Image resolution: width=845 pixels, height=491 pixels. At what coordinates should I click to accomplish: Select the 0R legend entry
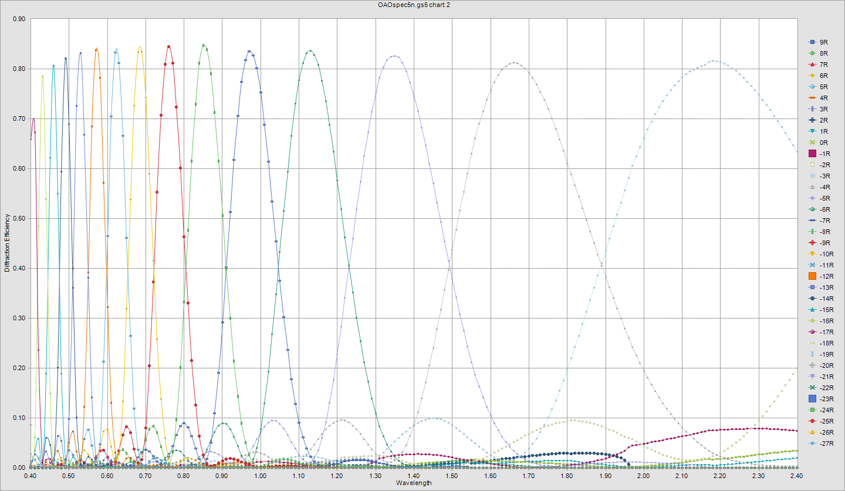819,143
